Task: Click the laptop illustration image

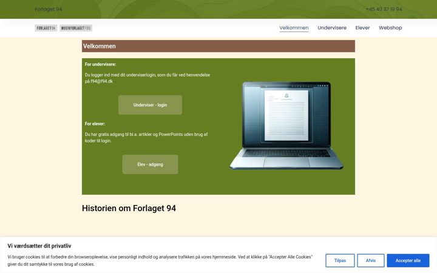Action: coord(286,126)
